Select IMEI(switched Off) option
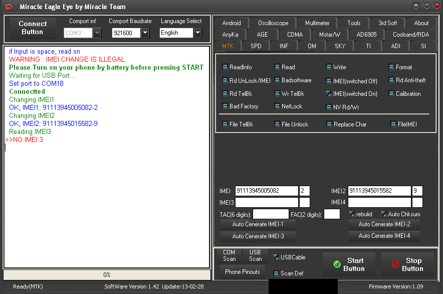Image resolution: width=443 pixels, height=294 pixels. 351,81
